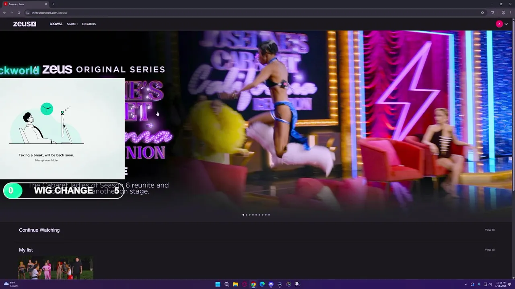515x289 pixels.
Task: Open the Opera GX icon on the taskbar
Action: point(244,284)
